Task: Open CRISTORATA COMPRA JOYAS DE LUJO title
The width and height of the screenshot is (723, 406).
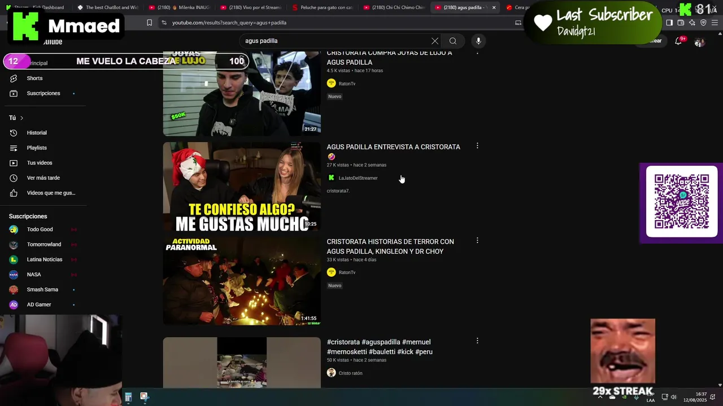Action: pyautogui.click(x=389, y=58)
